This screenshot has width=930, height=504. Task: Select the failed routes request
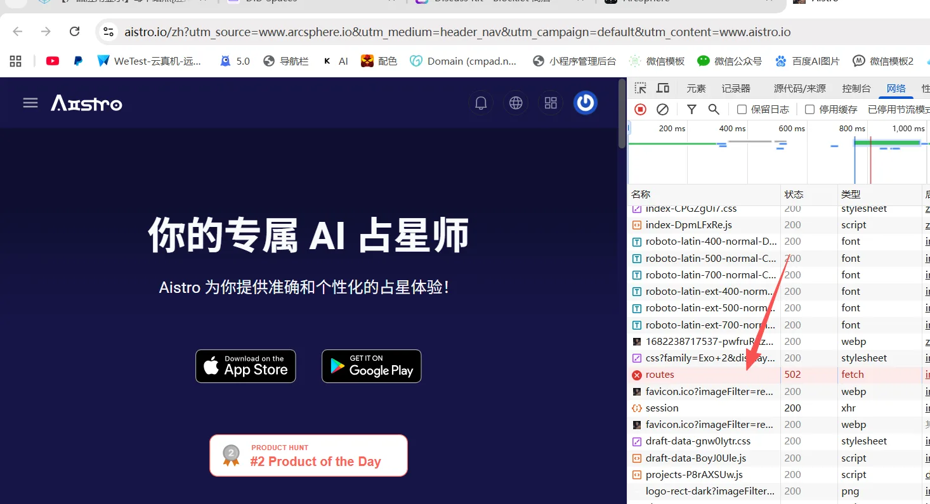[779, 374]
